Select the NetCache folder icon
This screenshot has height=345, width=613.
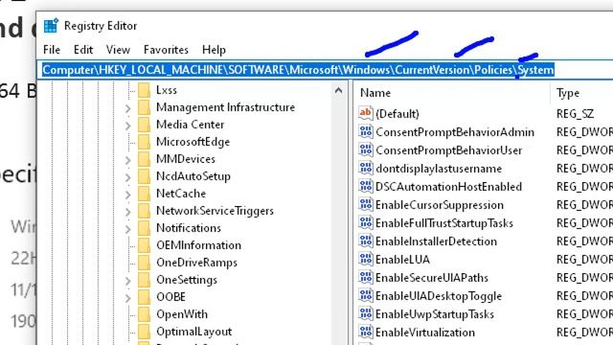(144, 194)
